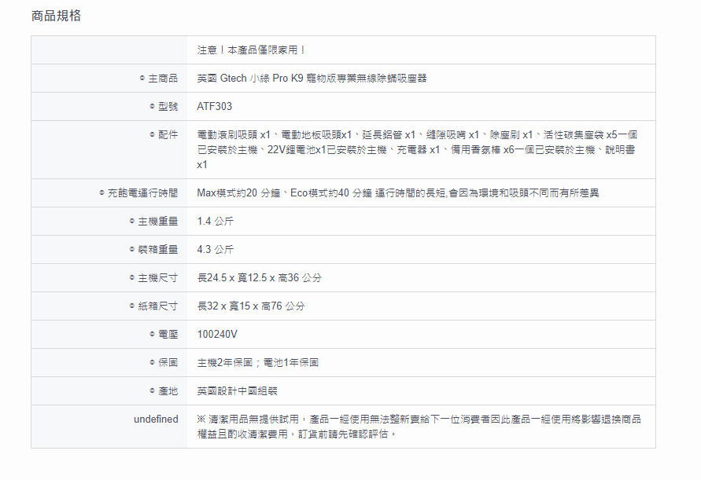
Task: Click the disclaimer starting ※ 清潔用品無提供試用
Action: (x=419, y=427)
